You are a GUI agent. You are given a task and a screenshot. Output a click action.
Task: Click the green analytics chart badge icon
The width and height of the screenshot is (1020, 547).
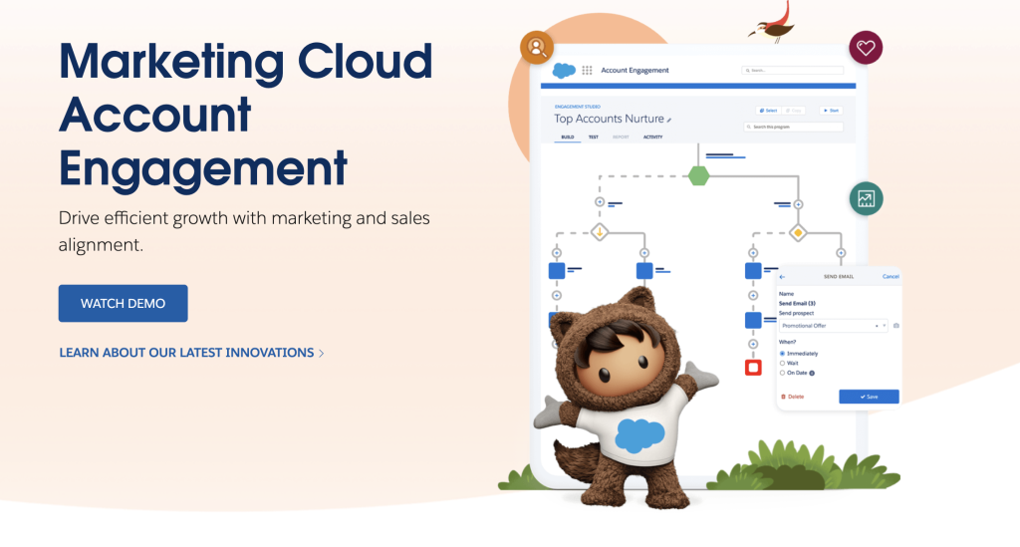(866, 198)
